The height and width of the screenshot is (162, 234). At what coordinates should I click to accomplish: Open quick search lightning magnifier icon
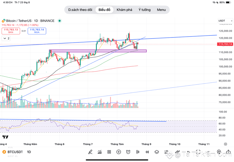point(219,152)
